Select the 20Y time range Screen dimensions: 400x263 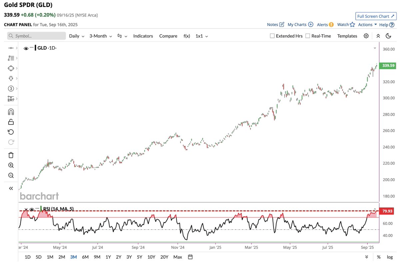[164, 257]
